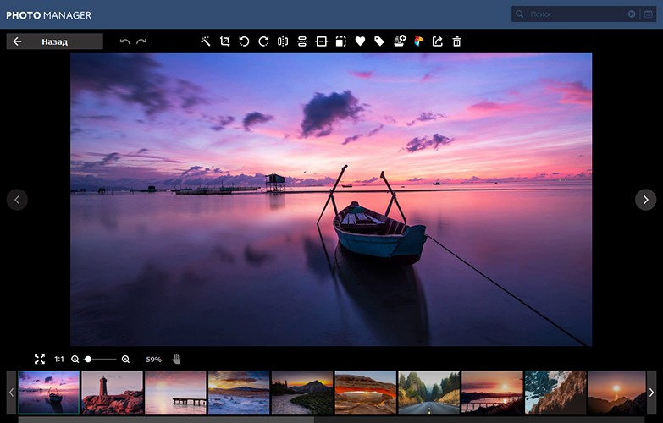Image resolution: width=663 pixels, height=423 pixels.
Task: Click the main boat photo
Action: coord(331,200)
